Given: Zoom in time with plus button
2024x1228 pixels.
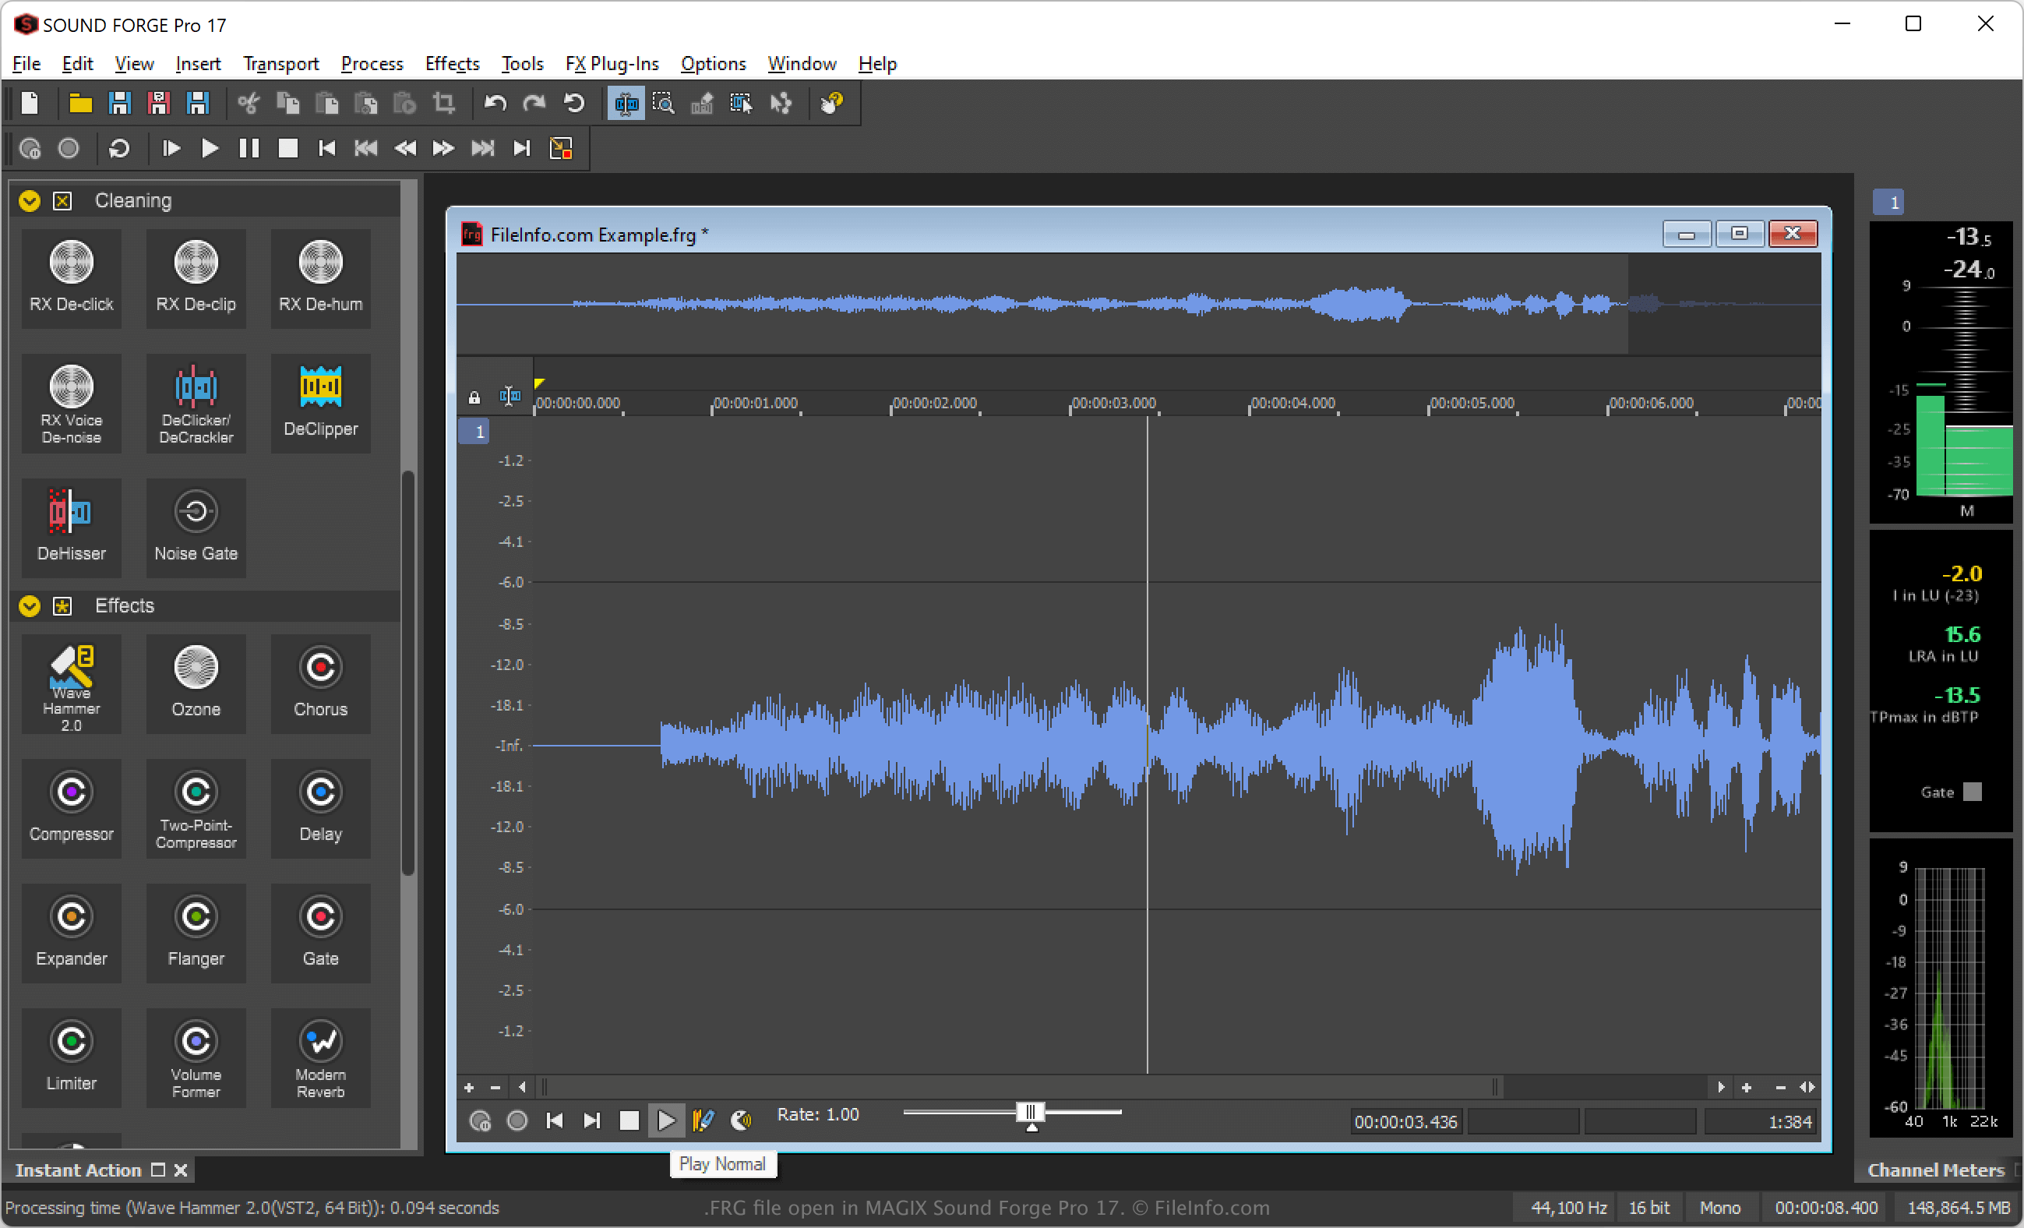Looking at the screenshot, I should pos(1747,1089).
